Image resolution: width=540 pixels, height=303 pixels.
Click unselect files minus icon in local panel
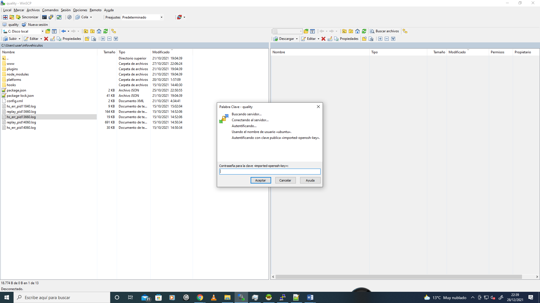pos(109,39)
